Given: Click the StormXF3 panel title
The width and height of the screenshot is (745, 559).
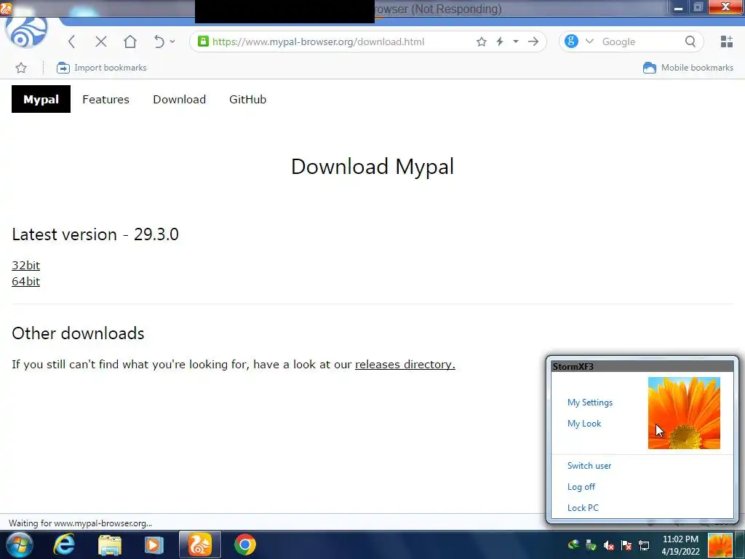Looking at the screenshot, I should [573, 367].
